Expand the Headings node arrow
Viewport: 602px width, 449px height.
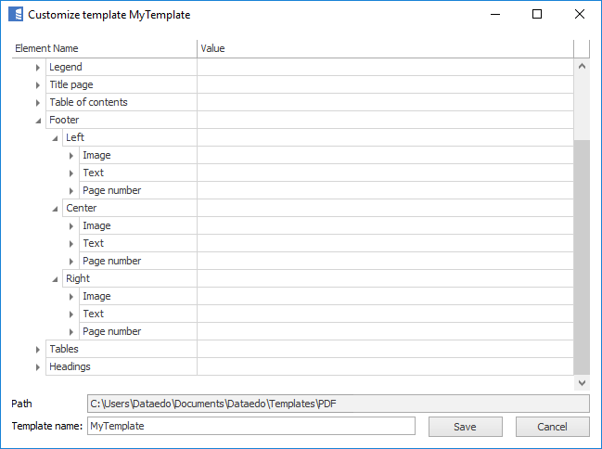[38, 367]
